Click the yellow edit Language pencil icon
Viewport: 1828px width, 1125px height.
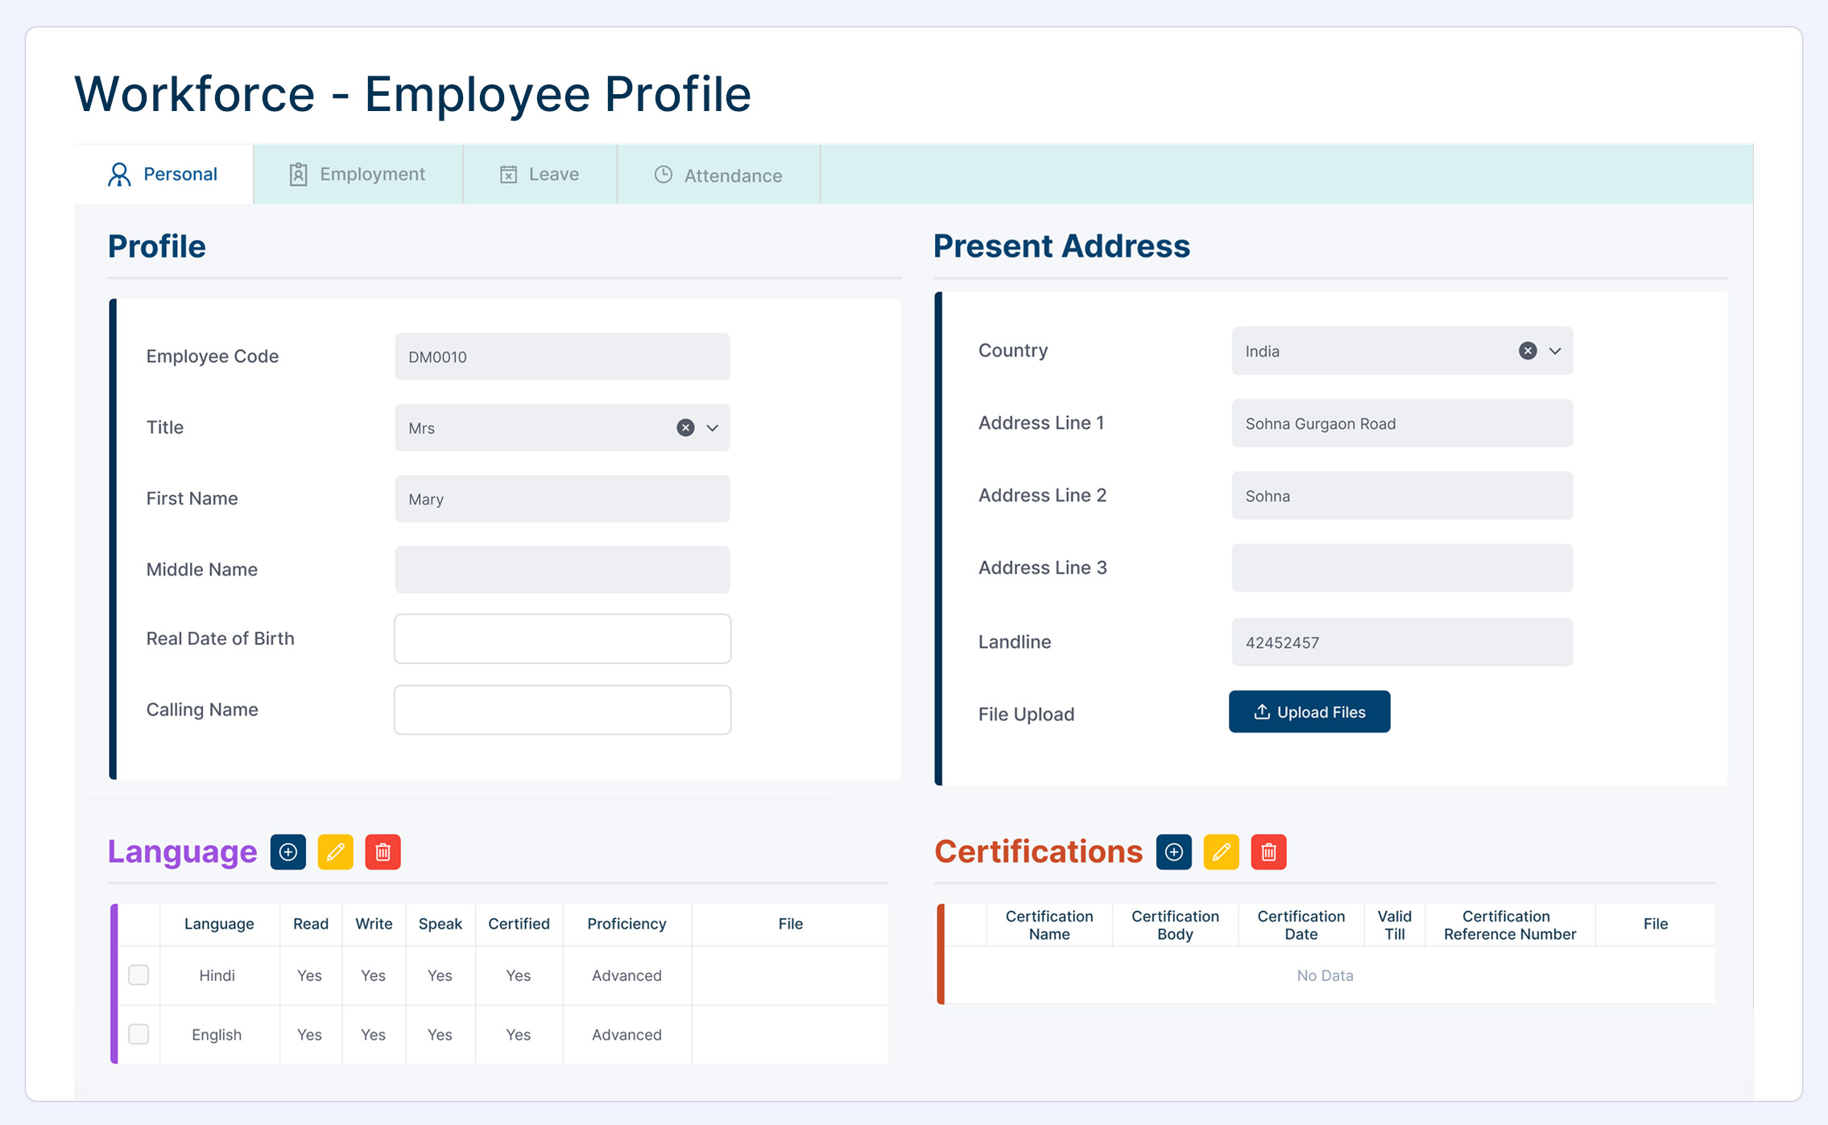[x=335, y=852]
